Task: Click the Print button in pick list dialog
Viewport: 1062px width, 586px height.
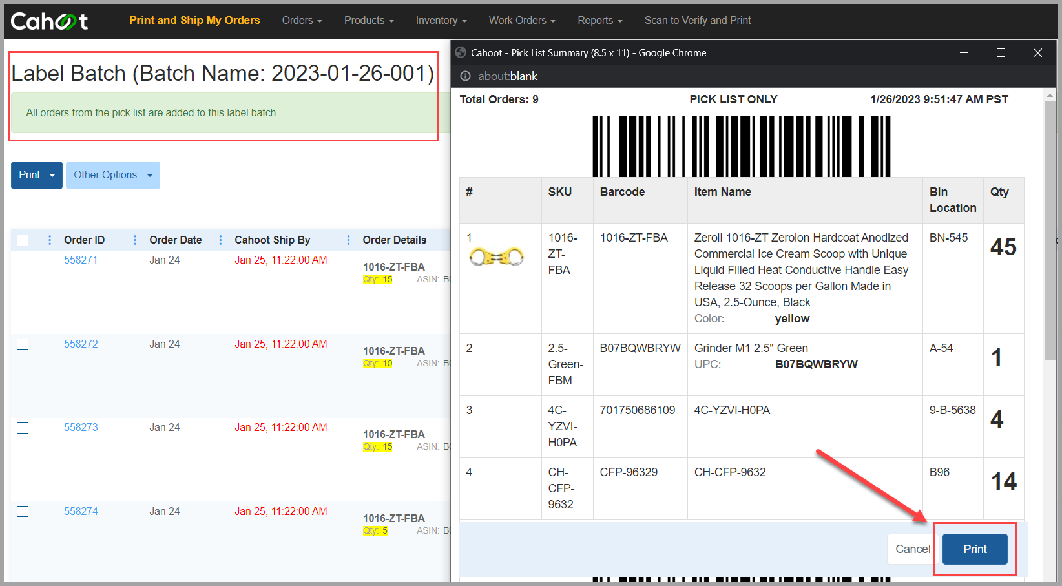Action: (x=975, y=549)
